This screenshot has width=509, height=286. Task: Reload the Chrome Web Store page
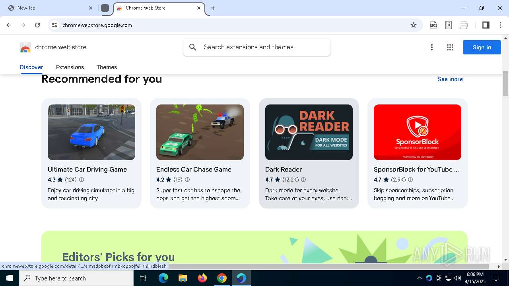(37, 25)
